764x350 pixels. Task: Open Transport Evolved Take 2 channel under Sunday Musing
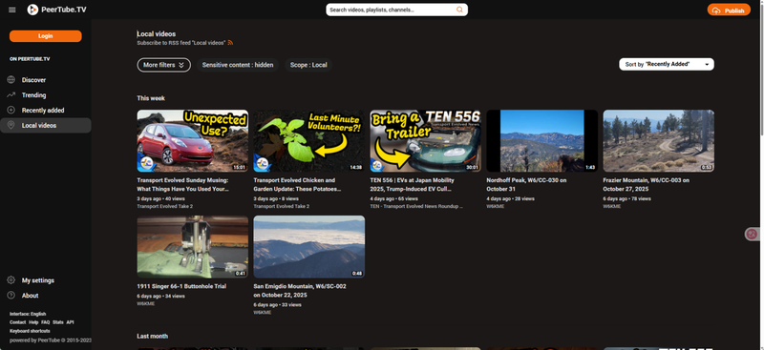(164, 206)
